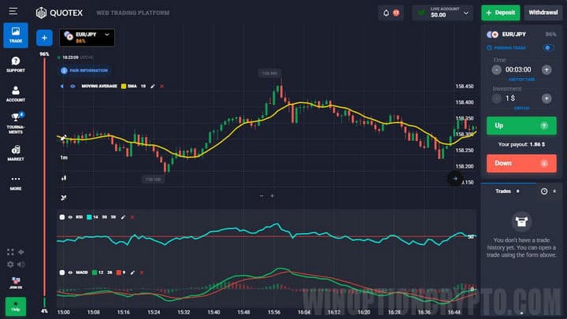Edit the Moving Average indicator settings
This screenshot has height=319, width=567.
tap(153, 86)
